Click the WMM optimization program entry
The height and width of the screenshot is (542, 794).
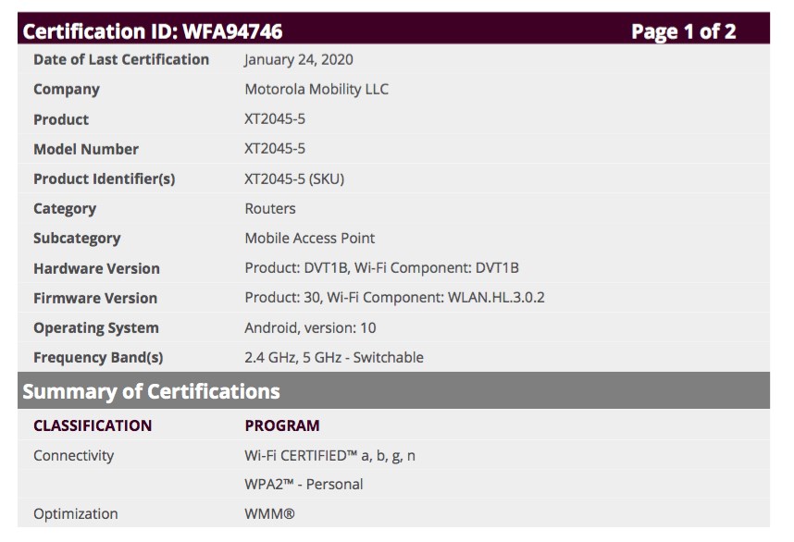tap(269, 513)
